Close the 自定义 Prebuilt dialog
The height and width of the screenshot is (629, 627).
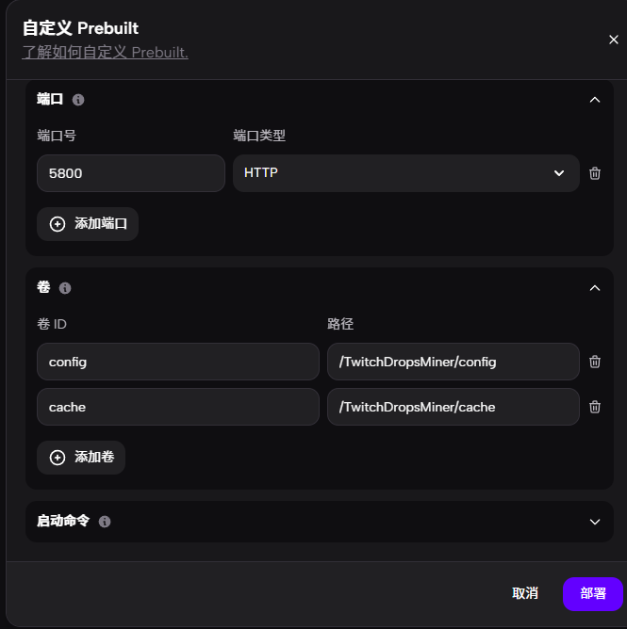(614, 40)
